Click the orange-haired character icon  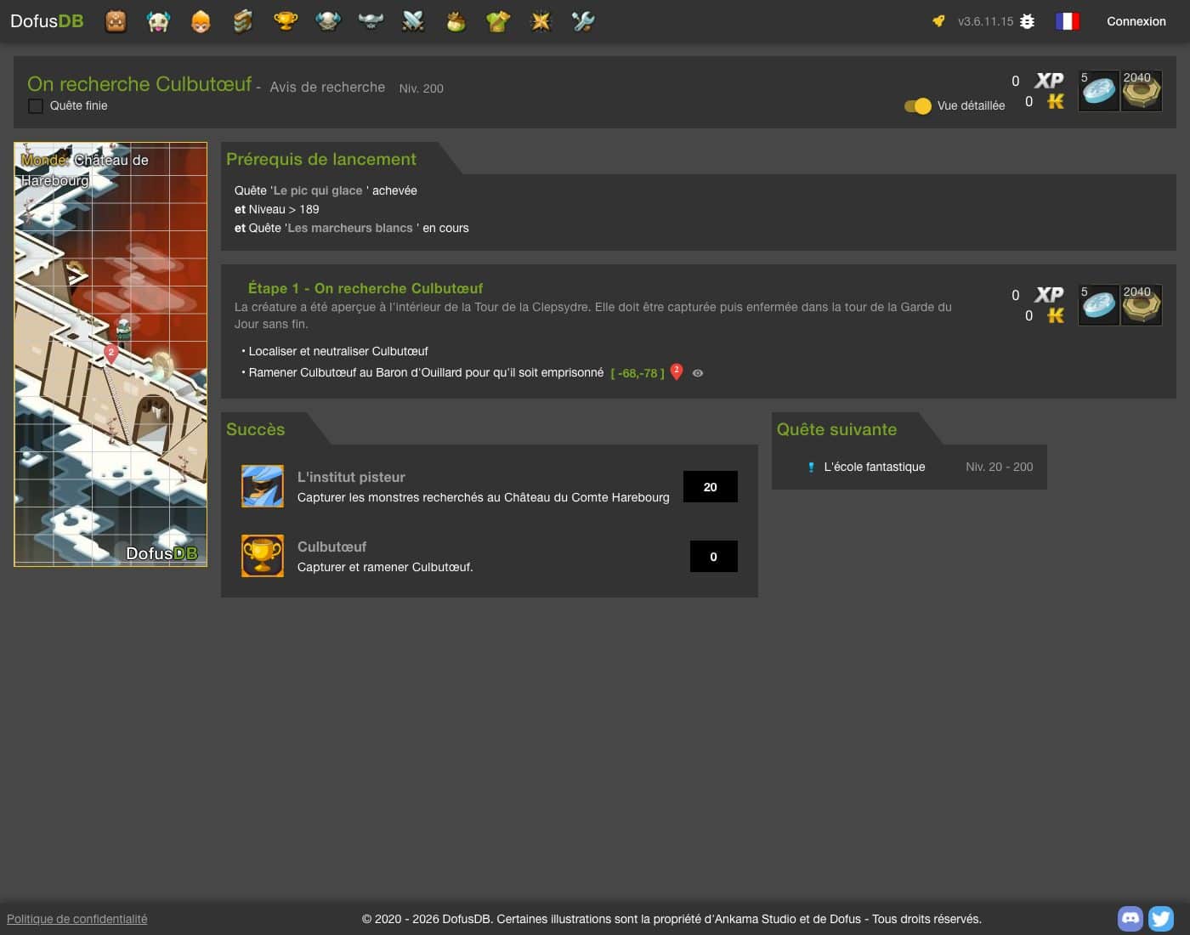point(201,21)
